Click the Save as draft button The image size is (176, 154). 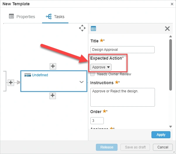point(135,147)
